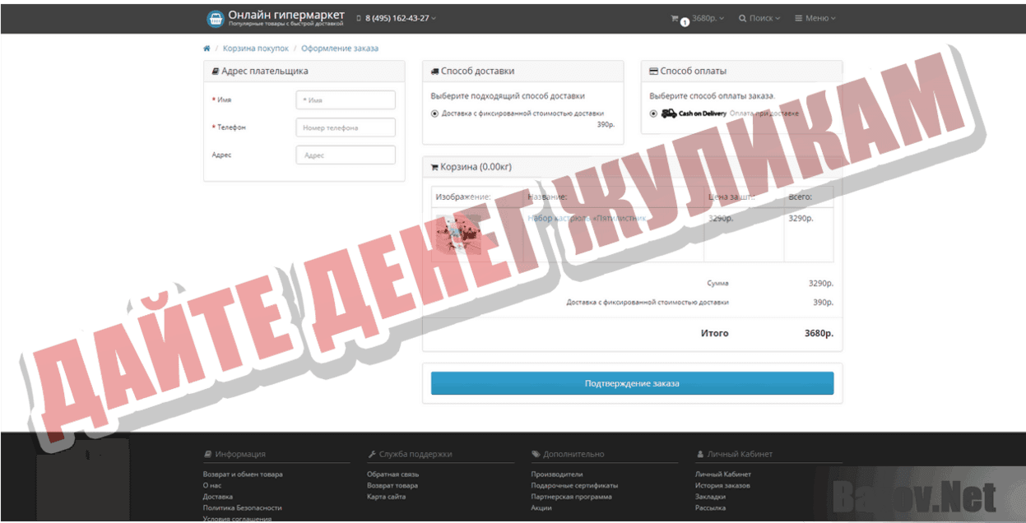
Task: Click the Имя input field
Action: 346,100
